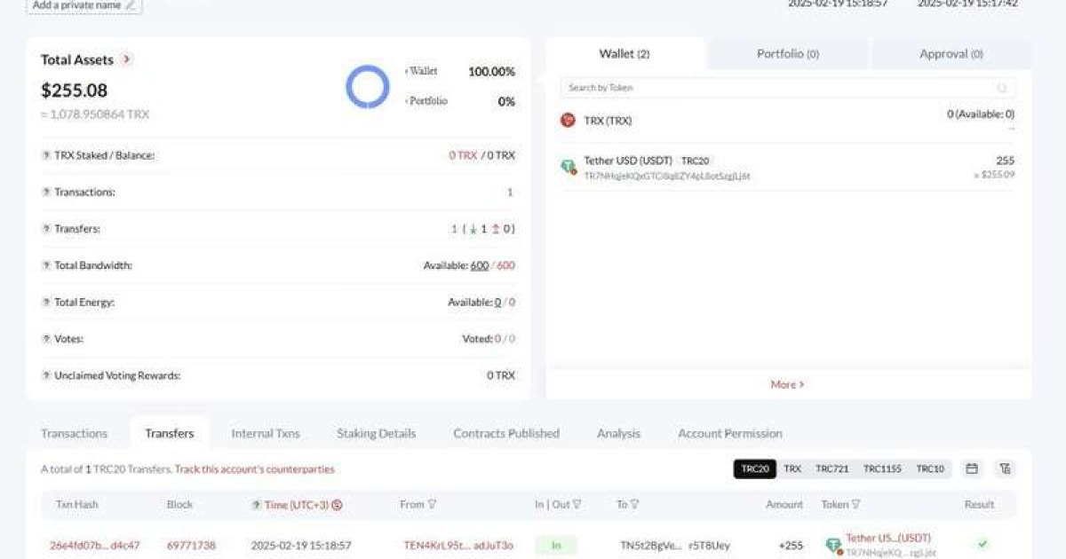Click the help icon next to Transfers row
The width and height of the screenshot is (1066, 559).
point(46,229)
